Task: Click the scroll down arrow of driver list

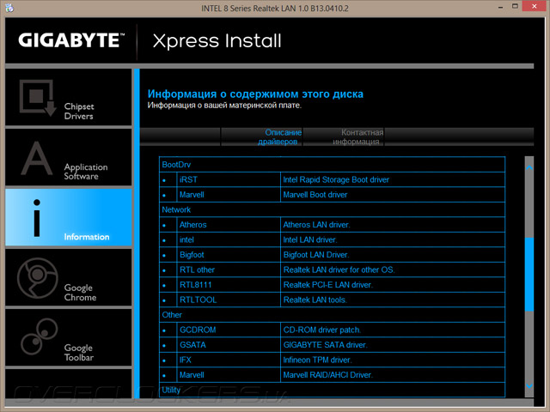Action: (x=529, y=385)
